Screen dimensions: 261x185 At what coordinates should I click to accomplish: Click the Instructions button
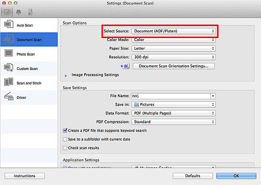pyautogui.click(x=25, y=176)
